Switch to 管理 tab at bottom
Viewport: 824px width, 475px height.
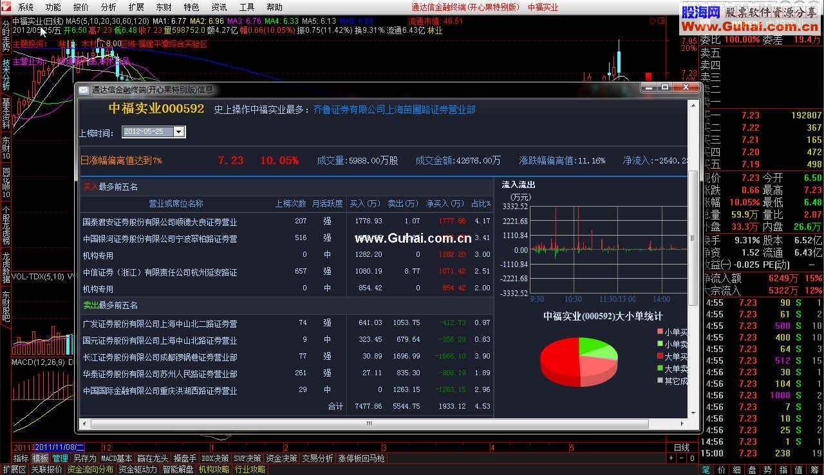coord(61,458)
